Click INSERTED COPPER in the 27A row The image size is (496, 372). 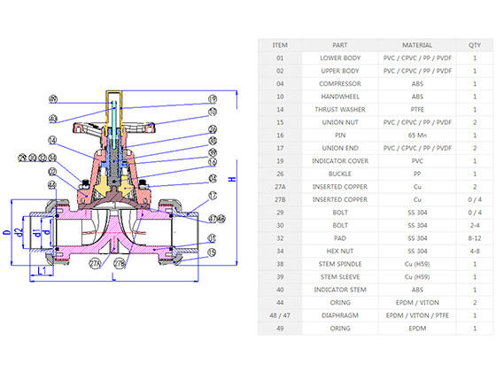[x=340, y=187]
